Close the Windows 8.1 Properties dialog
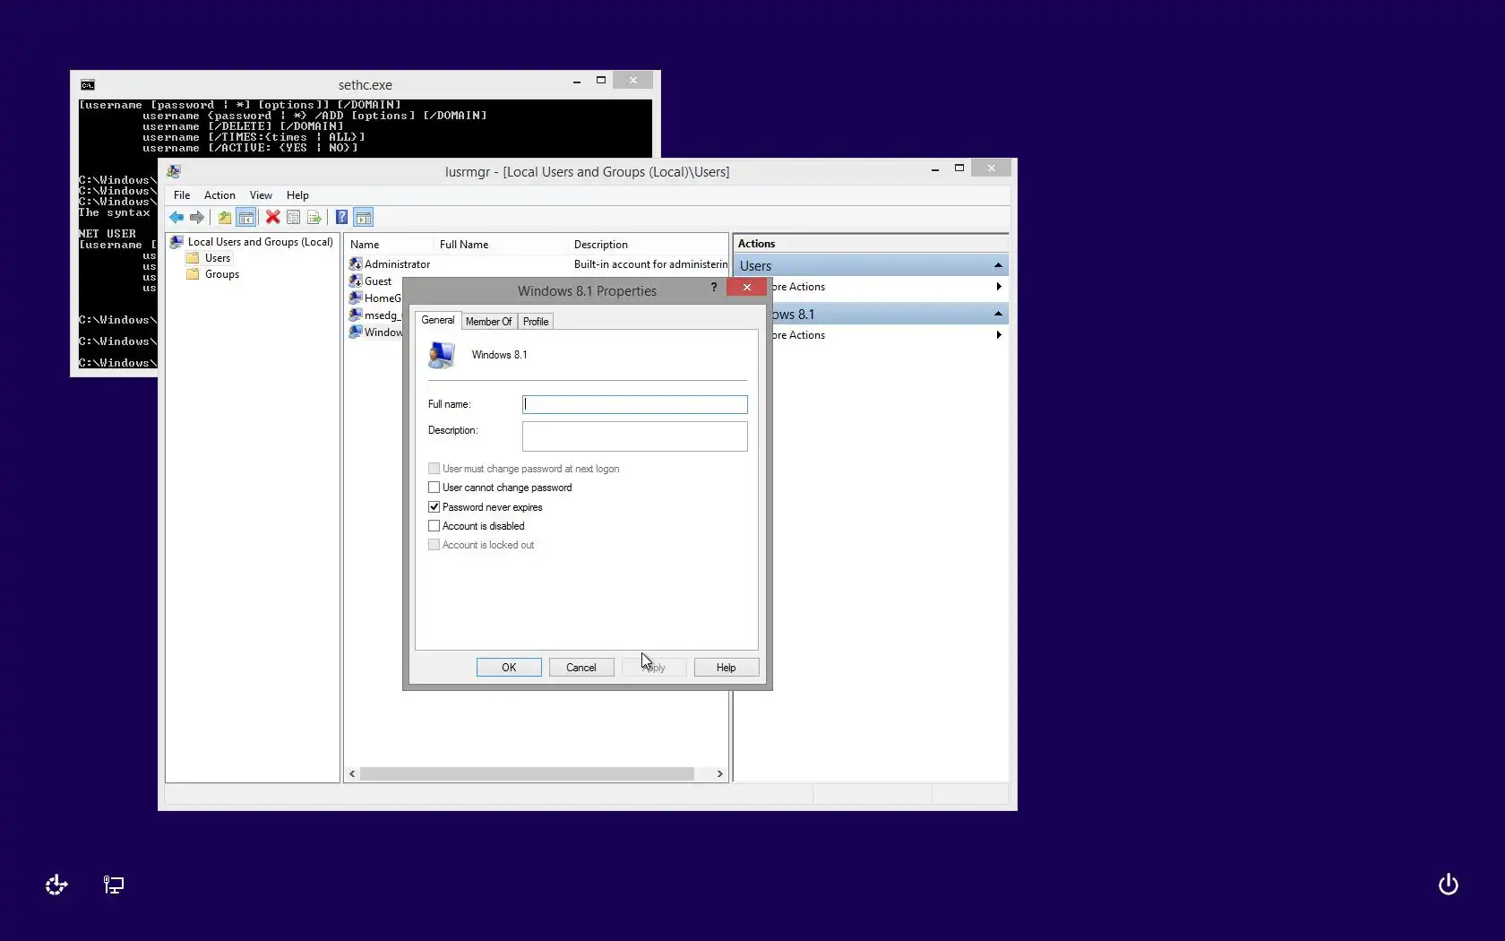The width and height of the screenshot is (1505, 941). 746,287
